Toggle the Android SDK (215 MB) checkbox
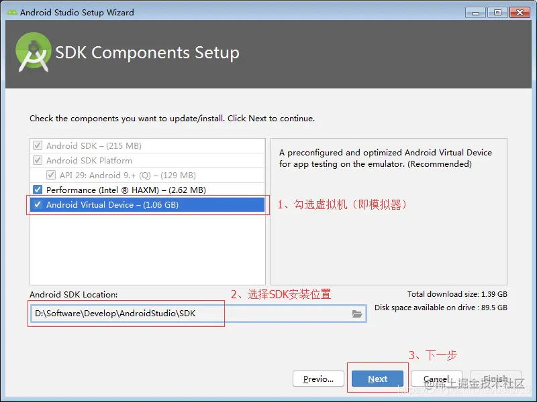 tap(38, 145)
